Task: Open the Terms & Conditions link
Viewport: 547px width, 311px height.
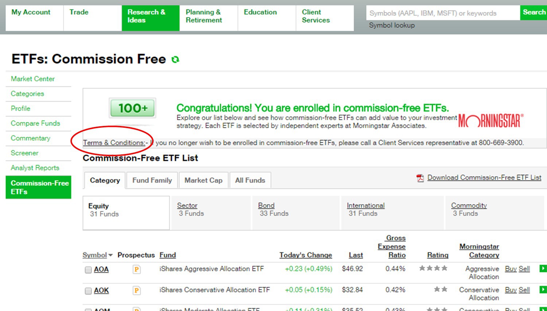Action: point(114,143)
